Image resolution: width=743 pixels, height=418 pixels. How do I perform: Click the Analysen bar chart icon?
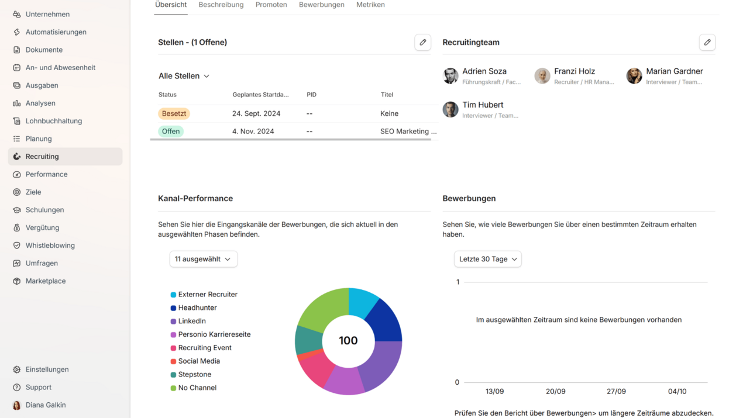(x=16, y=103)
